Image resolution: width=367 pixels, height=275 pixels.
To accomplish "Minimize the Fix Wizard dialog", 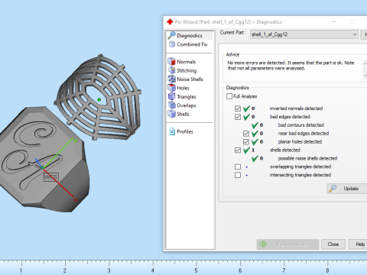I will [x=333, y=22].
